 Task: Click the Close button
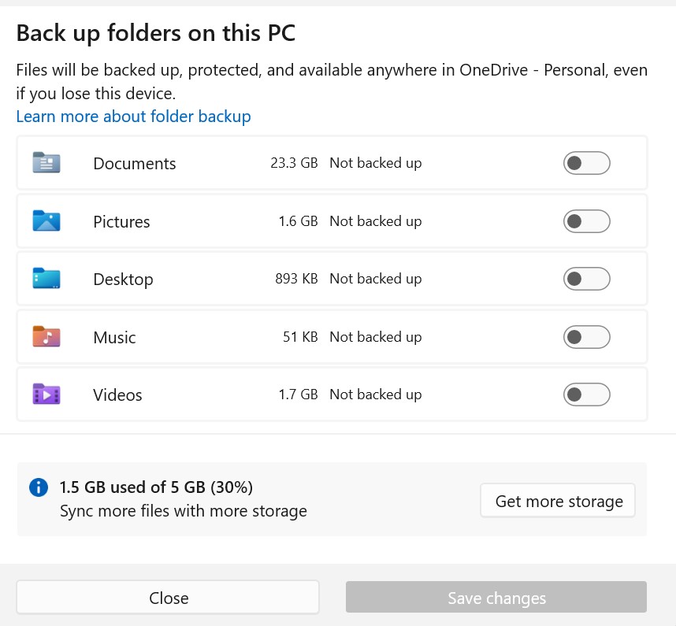pyautogui.click(x=168, y=598)
